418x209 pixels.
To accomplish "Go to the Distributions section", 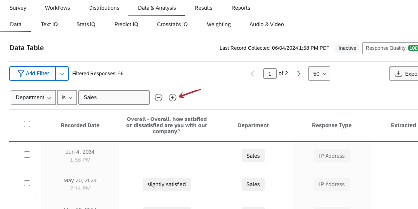I will pos(104,8).
